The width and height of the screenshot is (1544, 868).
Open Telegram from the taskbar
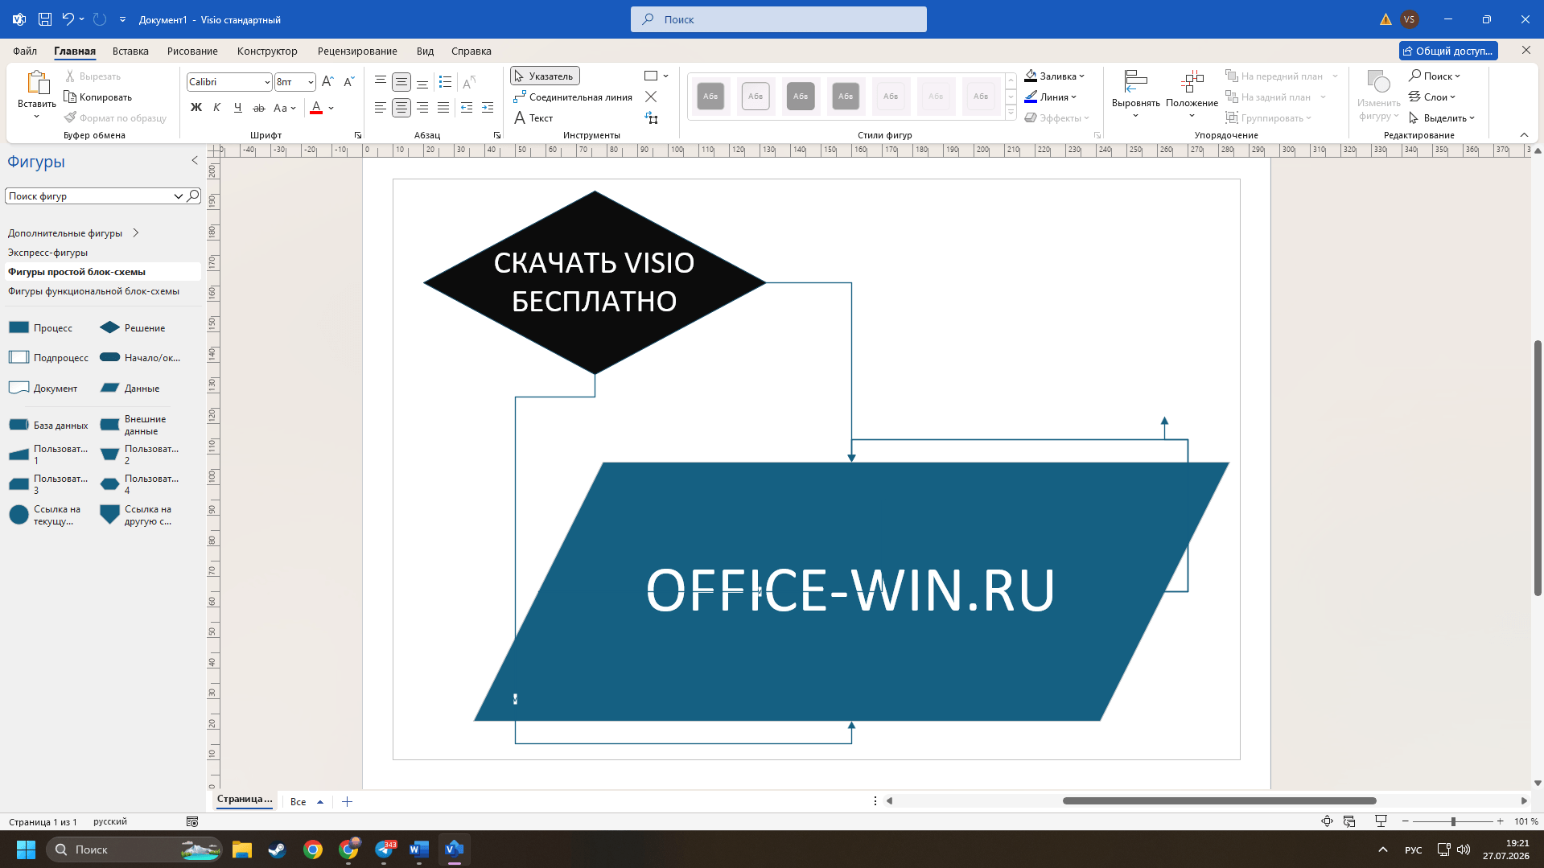point(384,849)
